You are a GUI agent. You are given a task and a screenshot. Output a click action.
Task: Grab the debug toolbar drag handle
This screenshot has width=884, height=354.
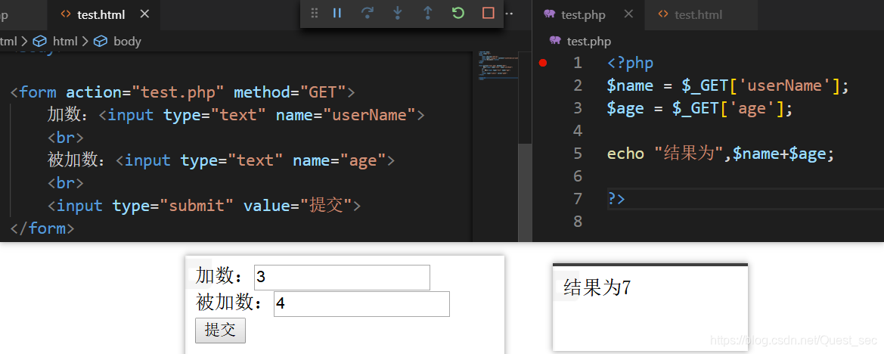tap(315, 13)
